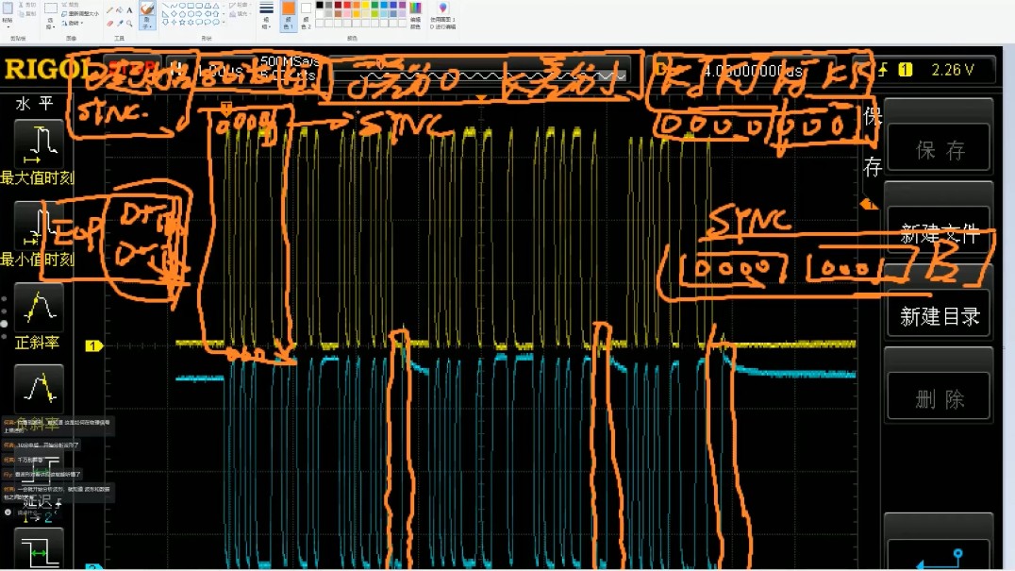1015x571 pixels.
Task: Expand the line thickness dropdown
Action: [x=267, y=19]
